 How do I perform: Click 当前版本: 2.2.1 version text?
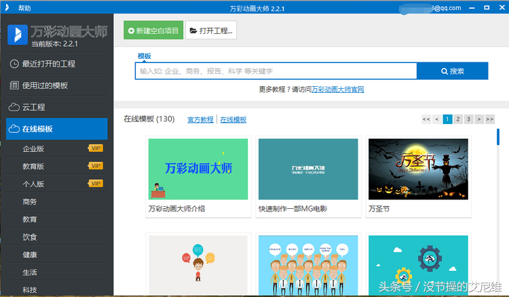point(54,44)
